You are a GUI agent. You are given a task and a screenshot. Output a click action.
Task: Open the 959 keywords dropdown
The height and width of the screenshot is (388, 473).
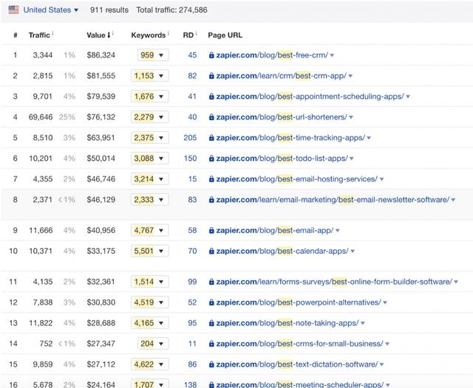tap(153, 55)
